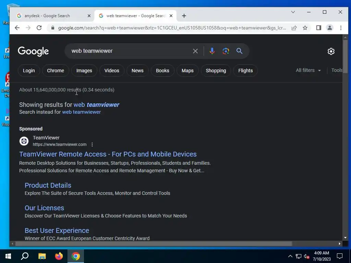Switch to Maps results
Image resolution: width=351 pixels, height=263 pixels.
click(187, 71)
